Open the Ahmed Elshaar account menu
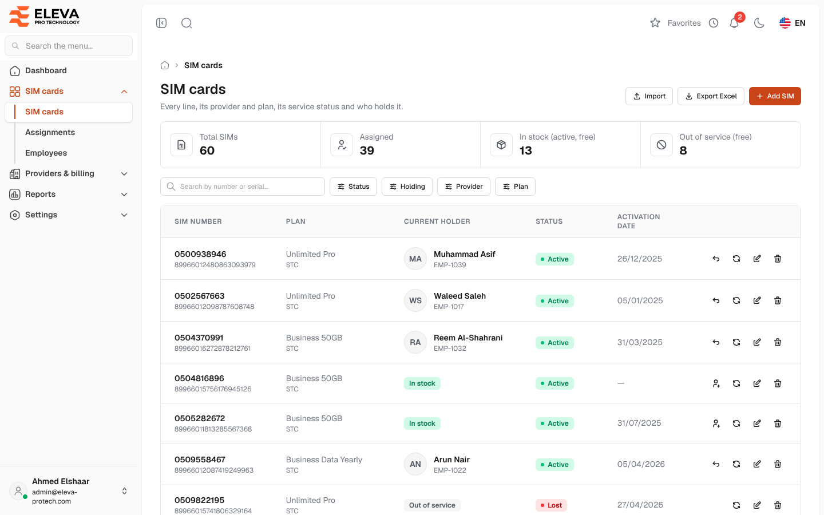824x515 pixels. pyautogui.click(x=69, y=491)
